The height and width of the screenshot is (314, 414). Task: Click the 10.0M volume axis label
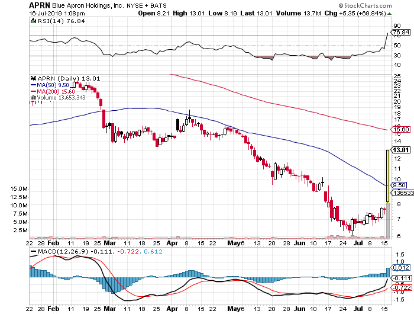pos(19,205)
